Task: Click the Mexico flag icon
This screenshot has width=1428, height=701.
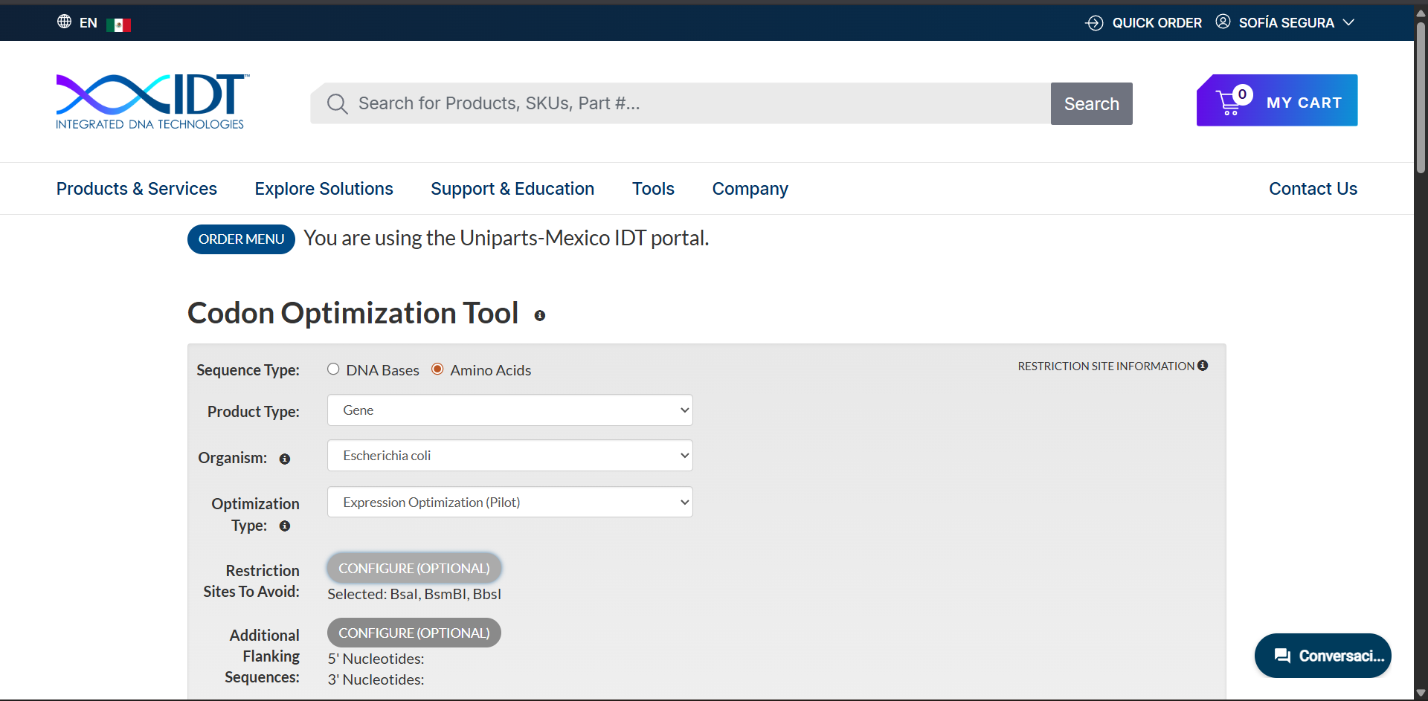Action: (118, 25)
